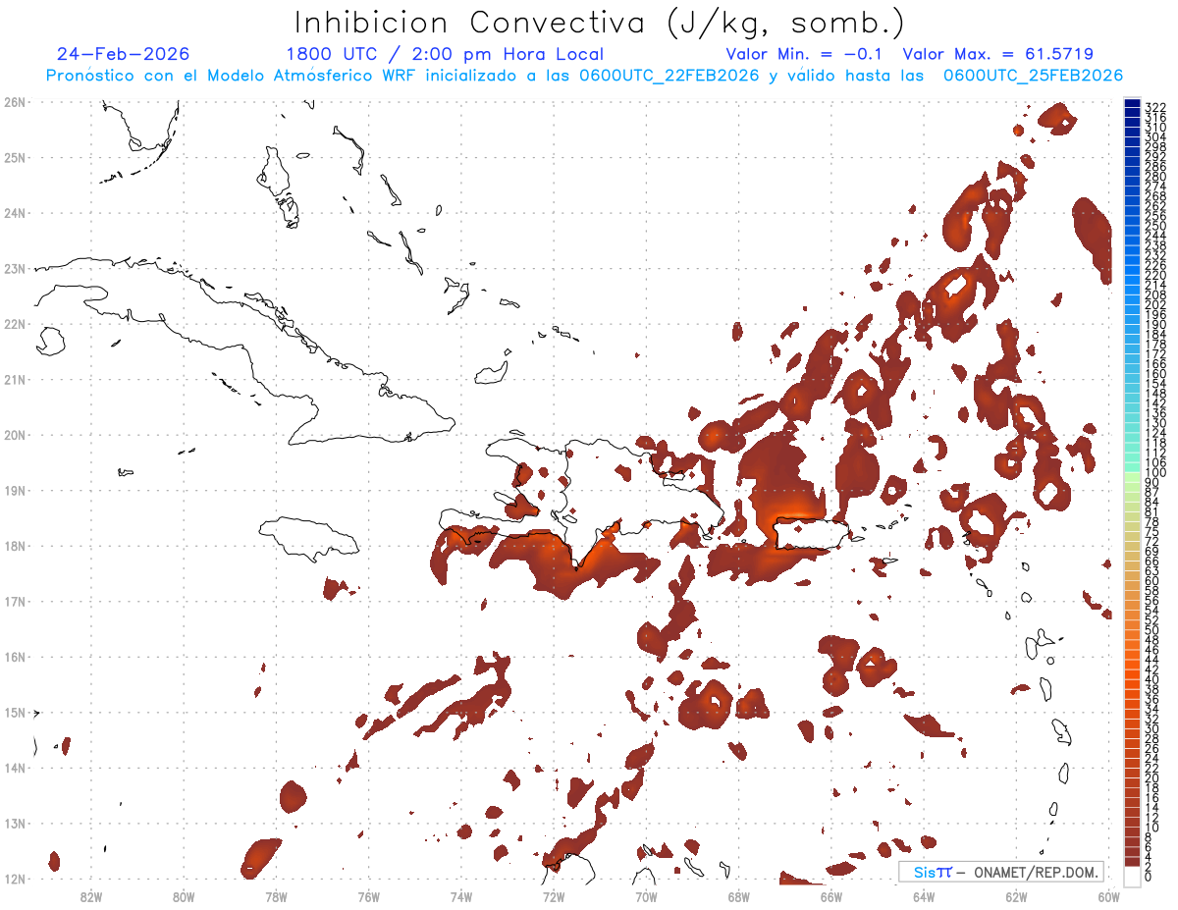
Task: Click the 14N latitude label
Action: click(x=15, y=768)
